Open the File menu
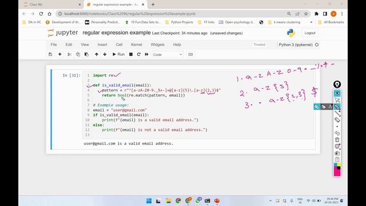 point(54,45)
